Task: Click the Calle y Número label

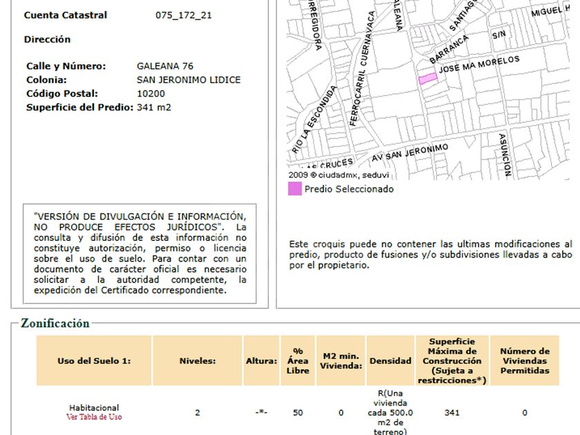Action: tap(66, 66)
